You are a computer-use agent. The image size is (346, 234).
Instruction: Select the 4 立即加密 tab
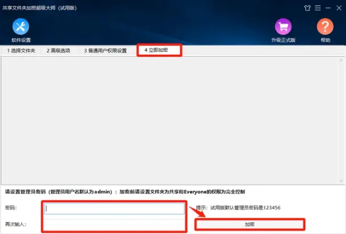click(159, 50)
